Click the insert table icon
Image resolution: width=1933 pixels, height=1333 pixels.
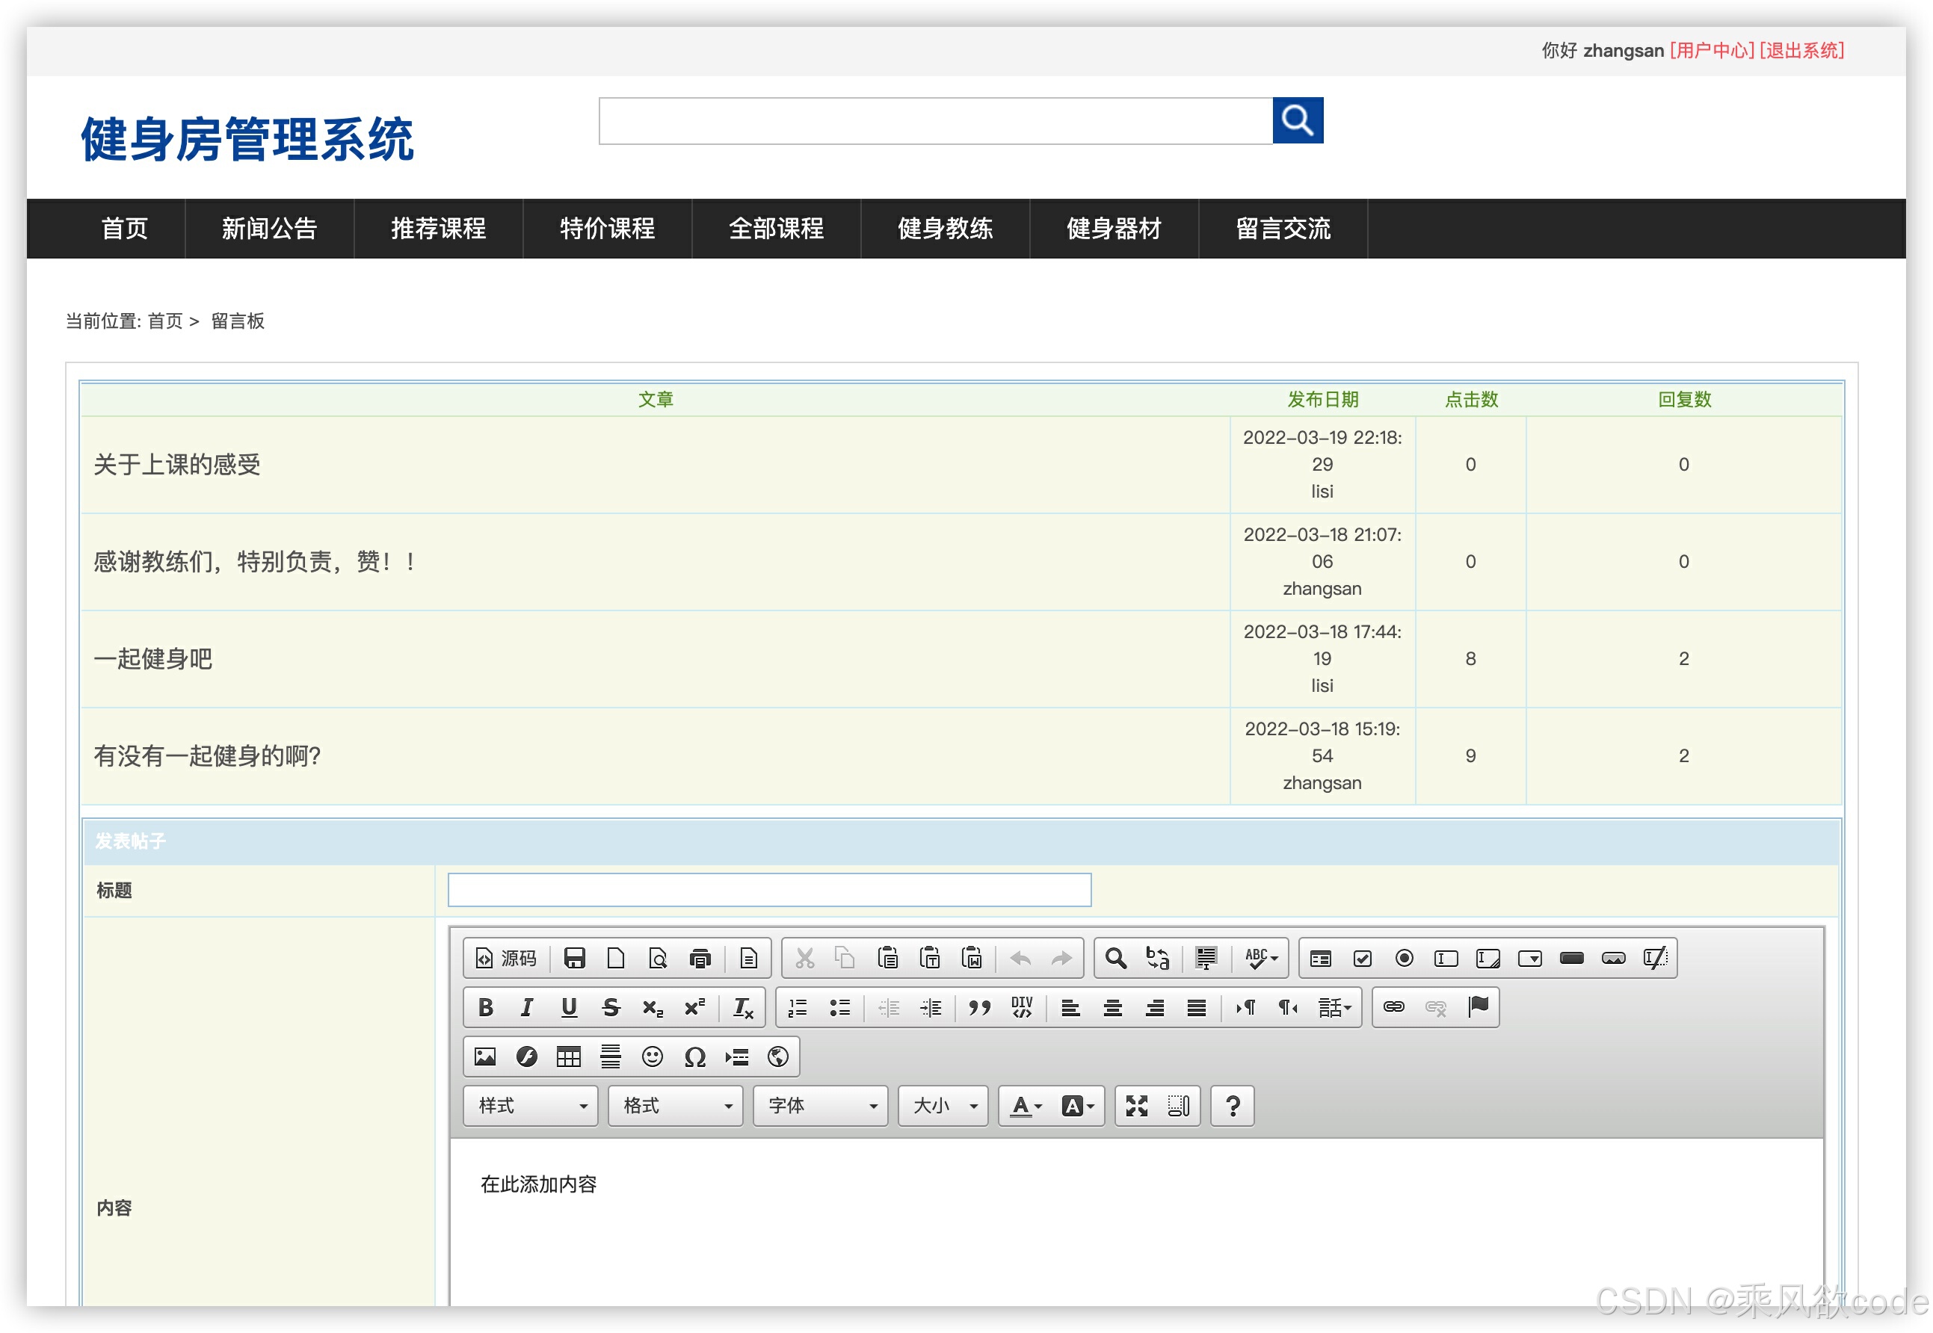(568, 1057)
